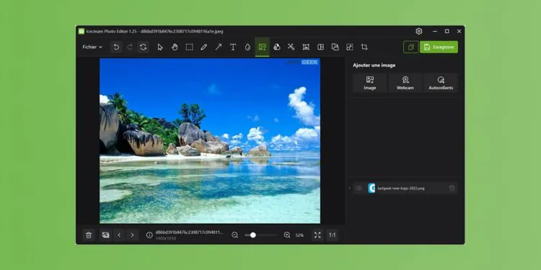Image resolution: width=541 pixels, height=270 pixels.
Task: Click Justgeek-new-logo-2022.png layer name
Action: point(401,189)
